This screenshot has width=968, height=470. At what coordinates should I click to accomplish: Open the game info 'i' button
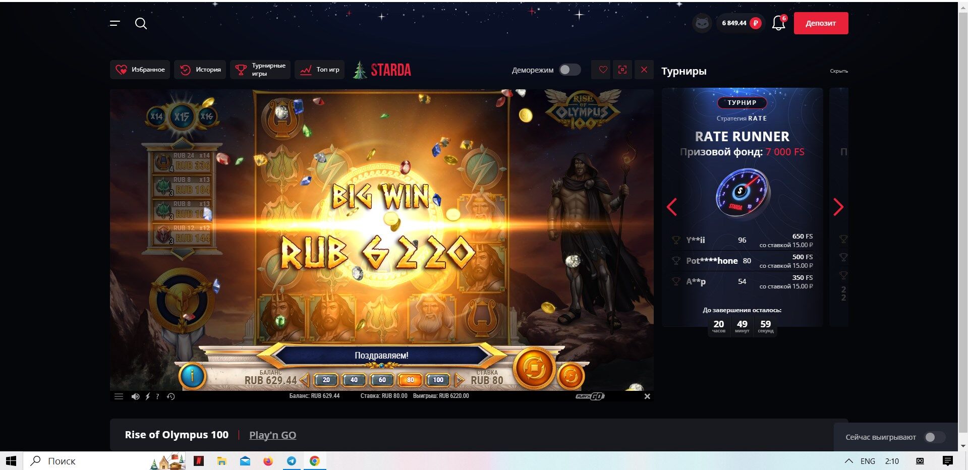point(192,376)
